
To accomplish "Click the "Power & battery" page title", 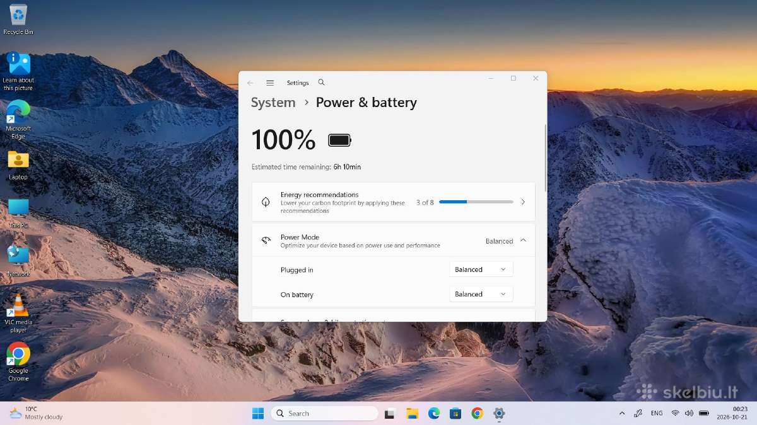I will pos(366,103).
